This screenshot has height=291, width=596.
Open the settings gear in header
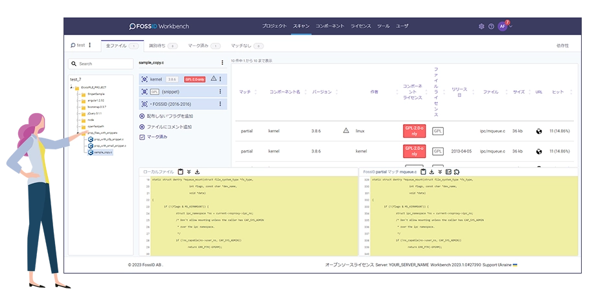pyautogui.click(x=481, y=26)
